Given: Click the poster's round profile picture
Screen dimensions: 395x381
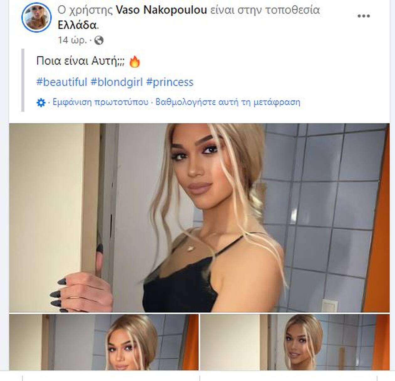Looking at the screenshot, I should point(36,17).
